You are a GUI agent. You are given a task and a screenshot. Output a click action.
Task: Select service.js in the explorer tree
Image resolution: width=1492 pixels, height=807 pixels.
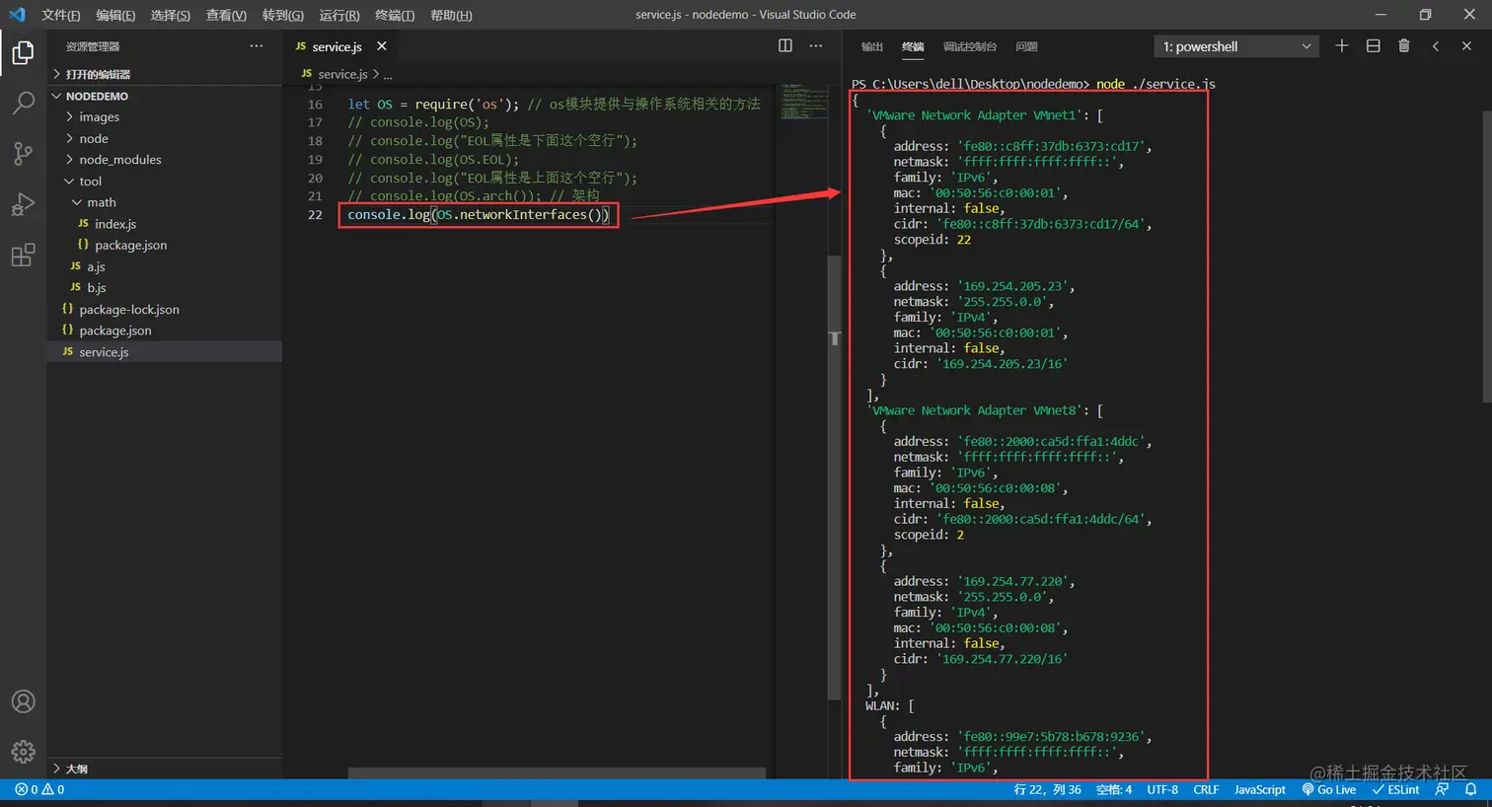click(164, 351)
